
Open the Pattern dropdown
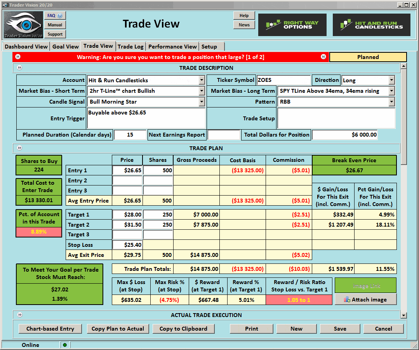coord(391,102)
